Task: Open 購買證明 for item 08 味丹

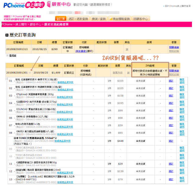Action: [x=182, y=133]
